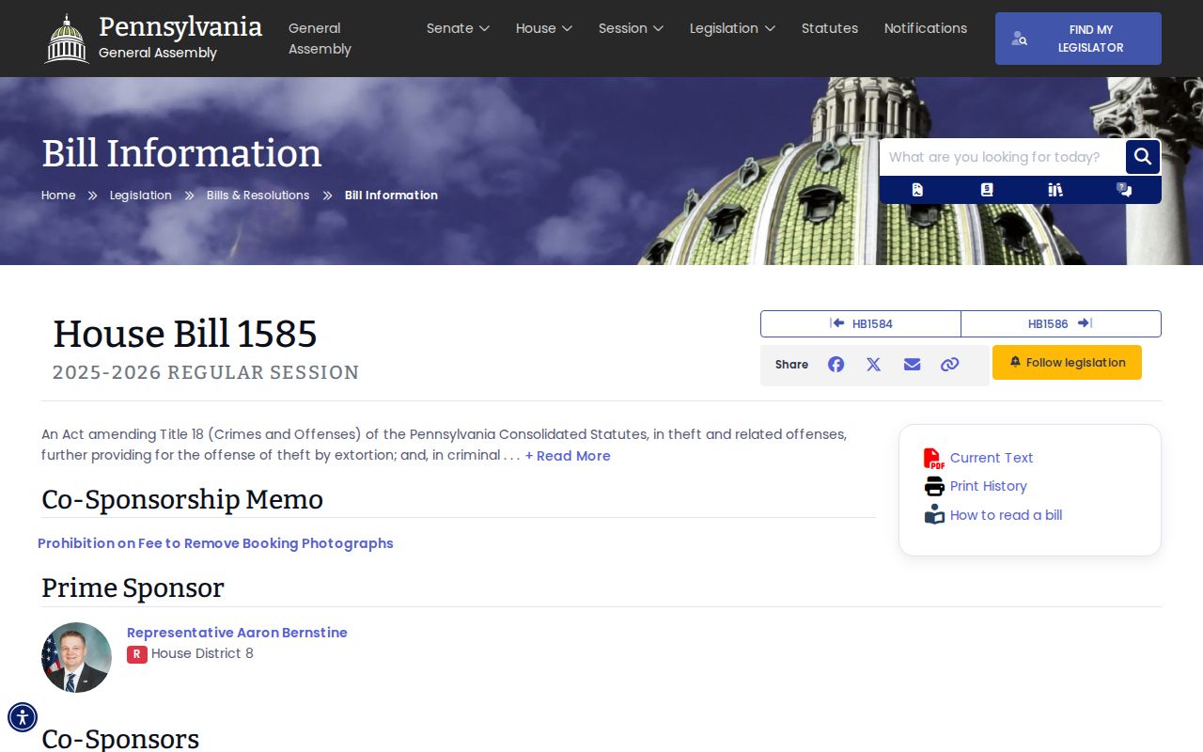Click the Pennsylvania General Assembly capitol logo
1203x752 pixels.
pos(67,39)
